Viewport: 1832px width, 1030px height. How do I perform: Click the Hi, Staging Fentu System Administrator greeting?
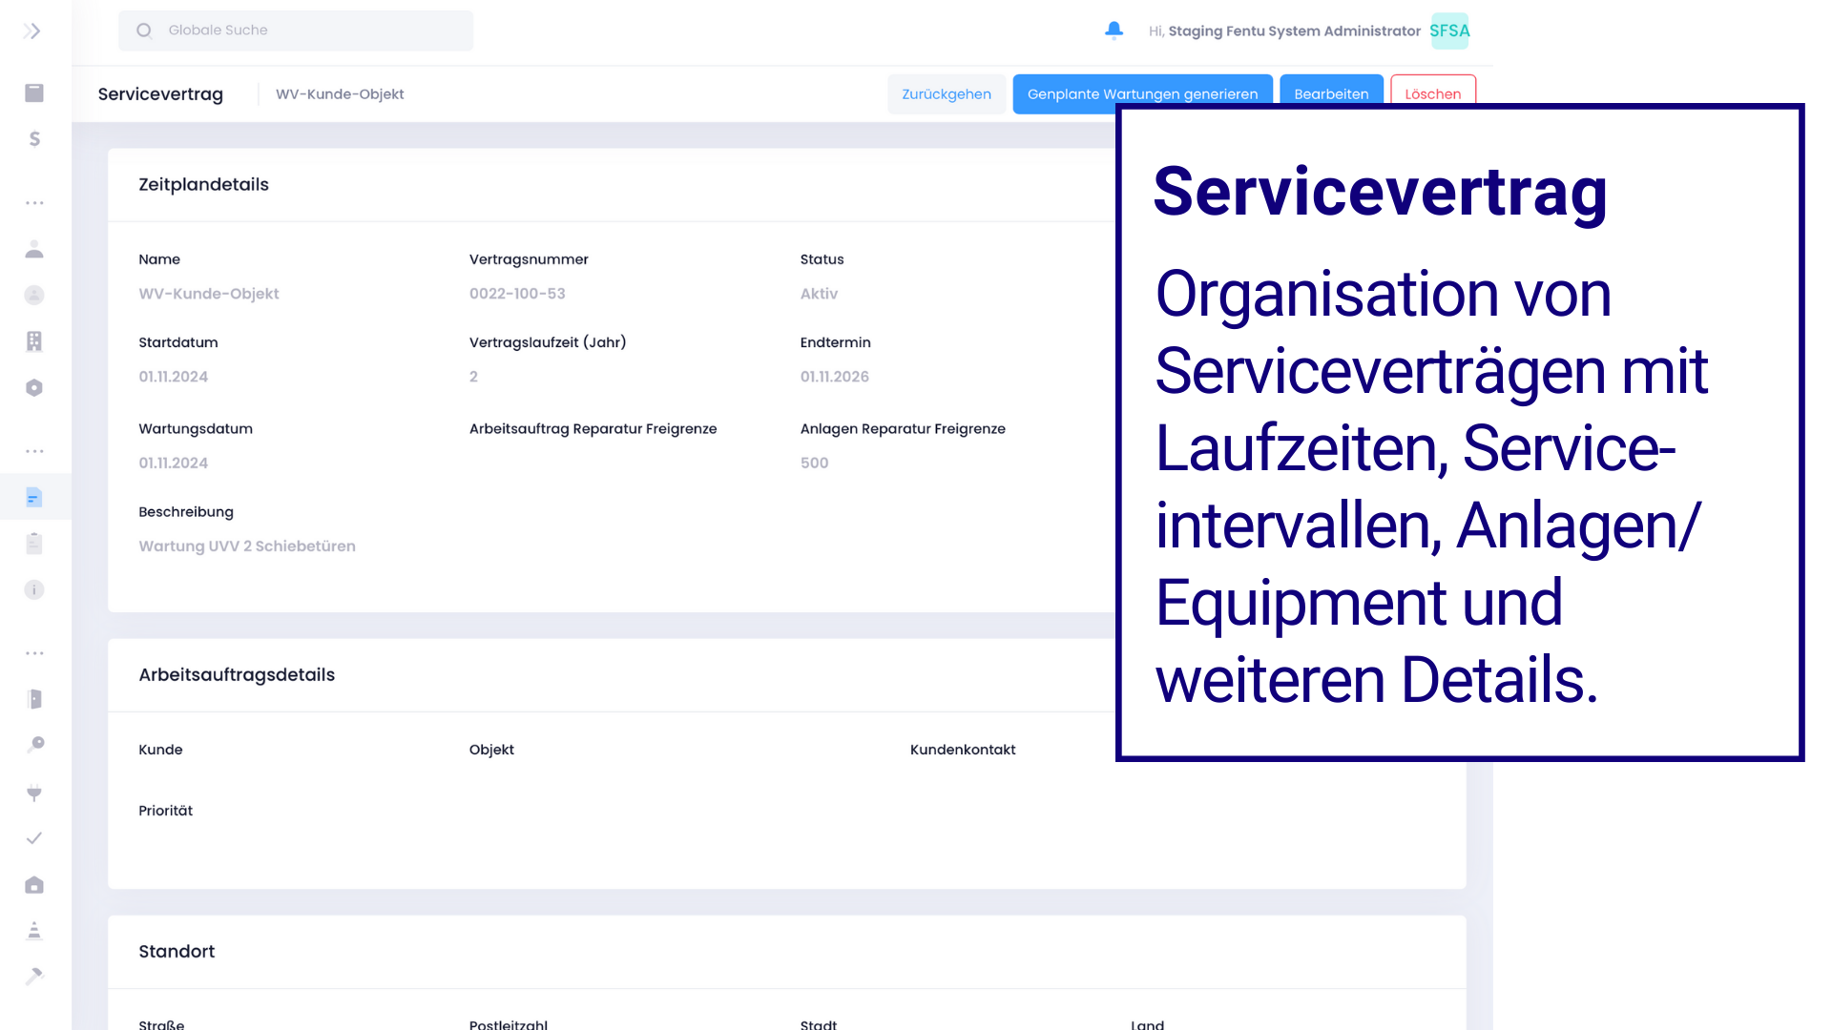tap(1284, 31)
